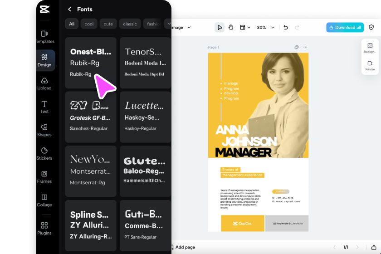Select the fashion font filter

click(x=154, y=24)
